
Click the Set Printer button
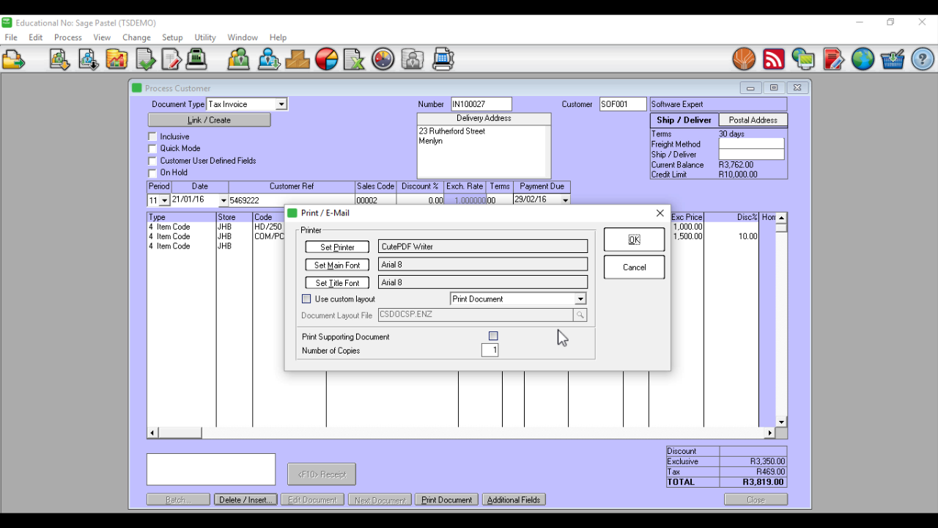(337, 247)
